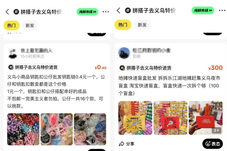Screen dimensions: 227x151
Task: Open blurred user avatar on left post
Action: [13, 53]
